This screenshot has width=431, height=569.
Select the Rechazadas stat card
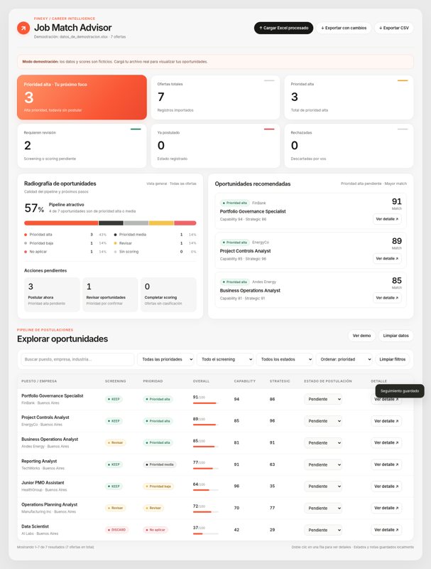coord(349,146)
